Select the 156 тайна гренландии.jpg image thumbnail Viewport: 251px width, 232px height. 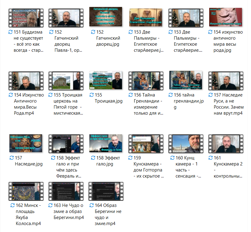(x=186, y=80)
